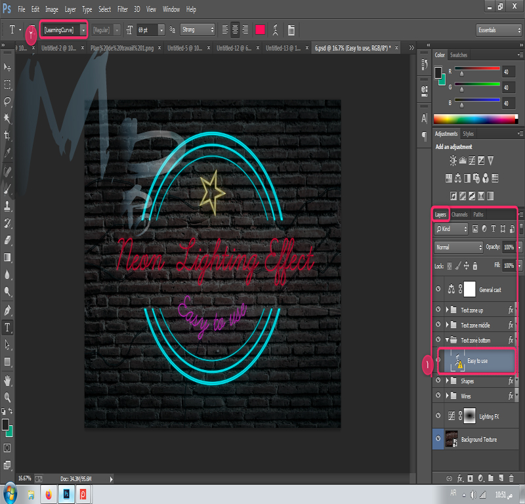Open the font family dropdown
This screenshot has width=525, height=504.
coord(83,30)
